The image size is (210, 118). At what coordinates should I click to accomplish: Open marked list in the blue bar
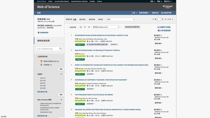pyautogui.click(x=166, y=13)
